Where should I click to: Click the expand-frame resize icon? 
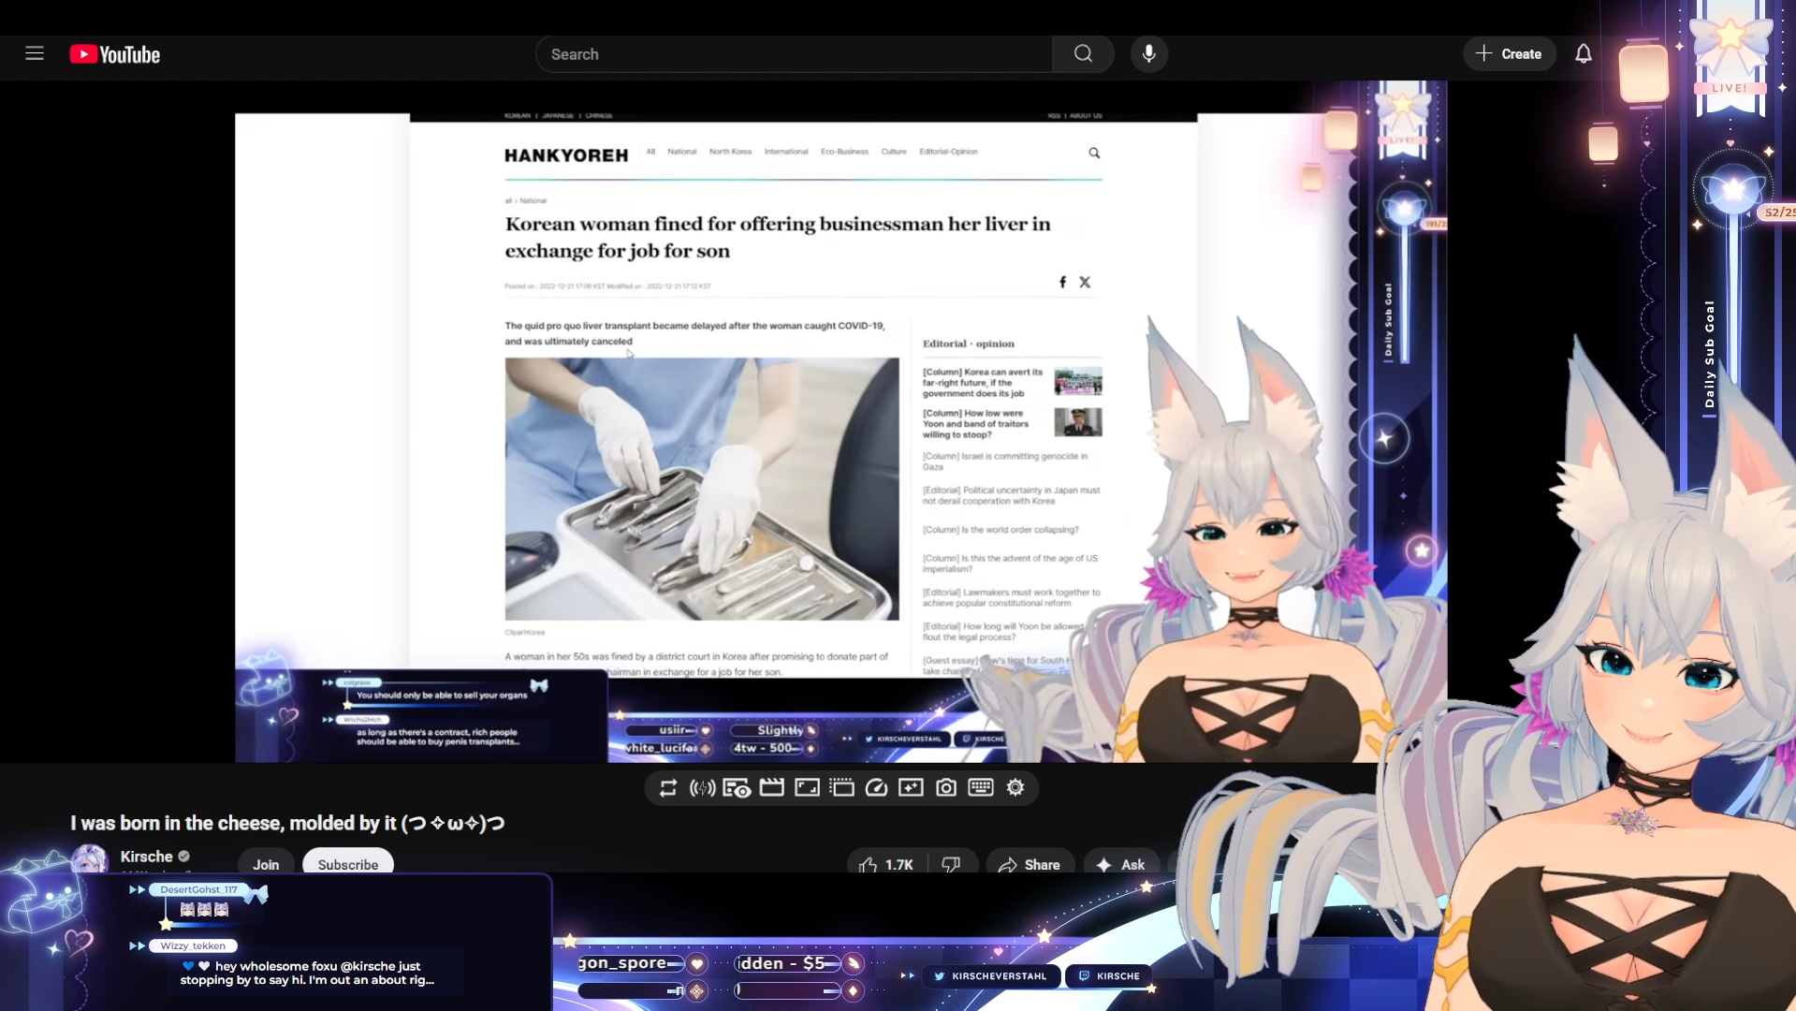tap(807, 788)
